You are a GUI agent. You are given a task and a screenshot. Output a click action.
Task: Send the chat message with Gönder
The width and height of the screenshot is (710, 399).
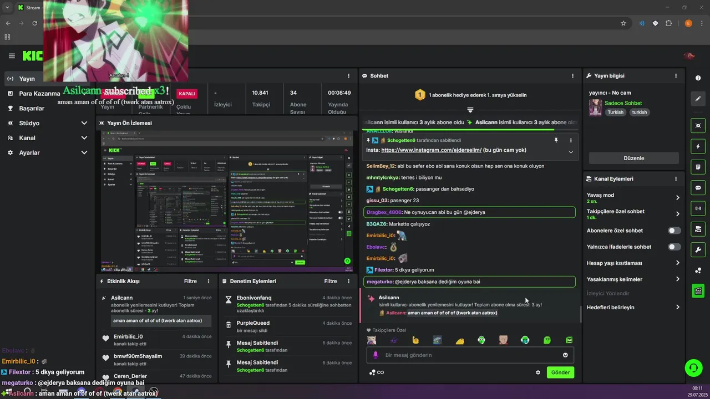(x=560, y=372)
